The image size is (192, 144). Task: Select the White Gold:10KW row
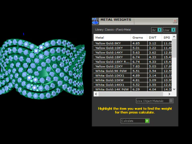132,80
